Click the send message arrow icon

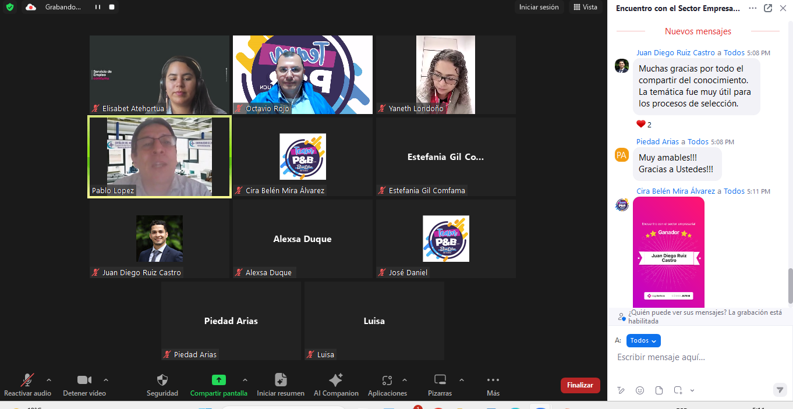(x=780, y=390)
